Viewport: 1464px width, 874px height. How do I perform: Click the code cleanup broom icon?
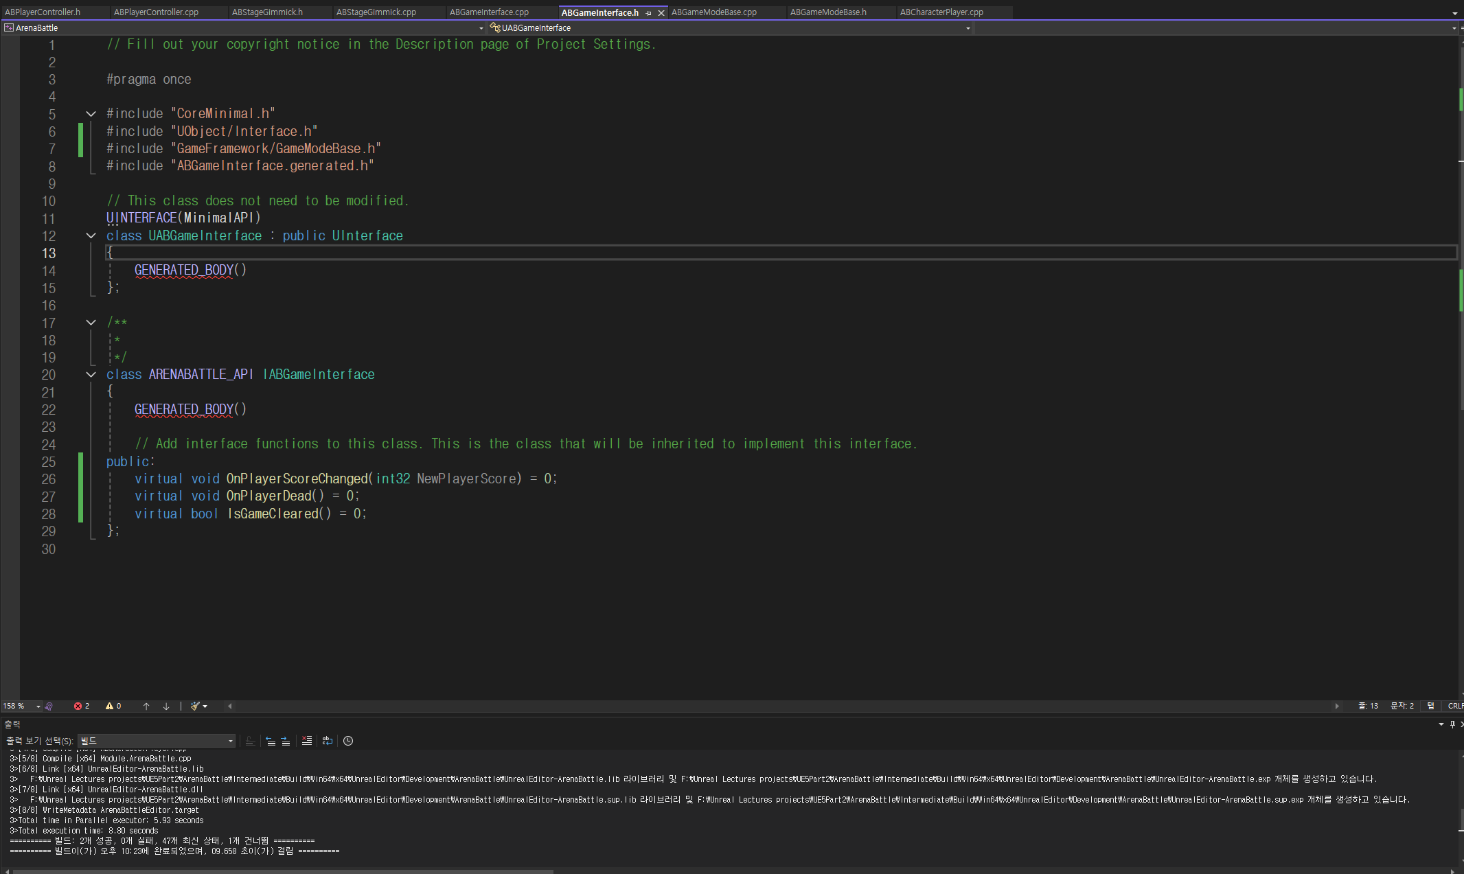click(195, 706)
